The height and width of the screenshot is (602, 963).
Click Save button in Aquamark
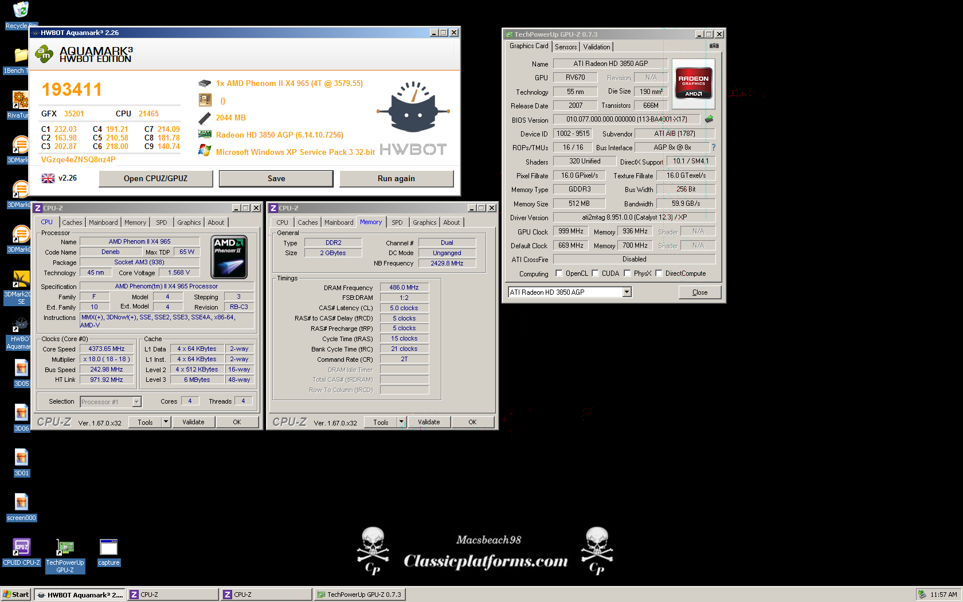pyautogui.click(x=276, y=178)
